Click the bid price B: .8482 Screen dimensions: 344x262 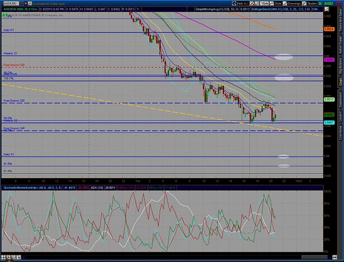326,3
